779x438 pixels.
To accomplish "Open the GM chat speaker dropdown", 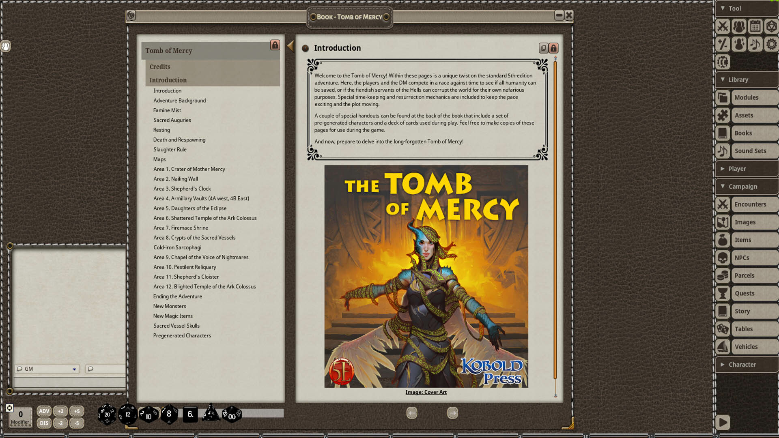I will tap(74, 369).
